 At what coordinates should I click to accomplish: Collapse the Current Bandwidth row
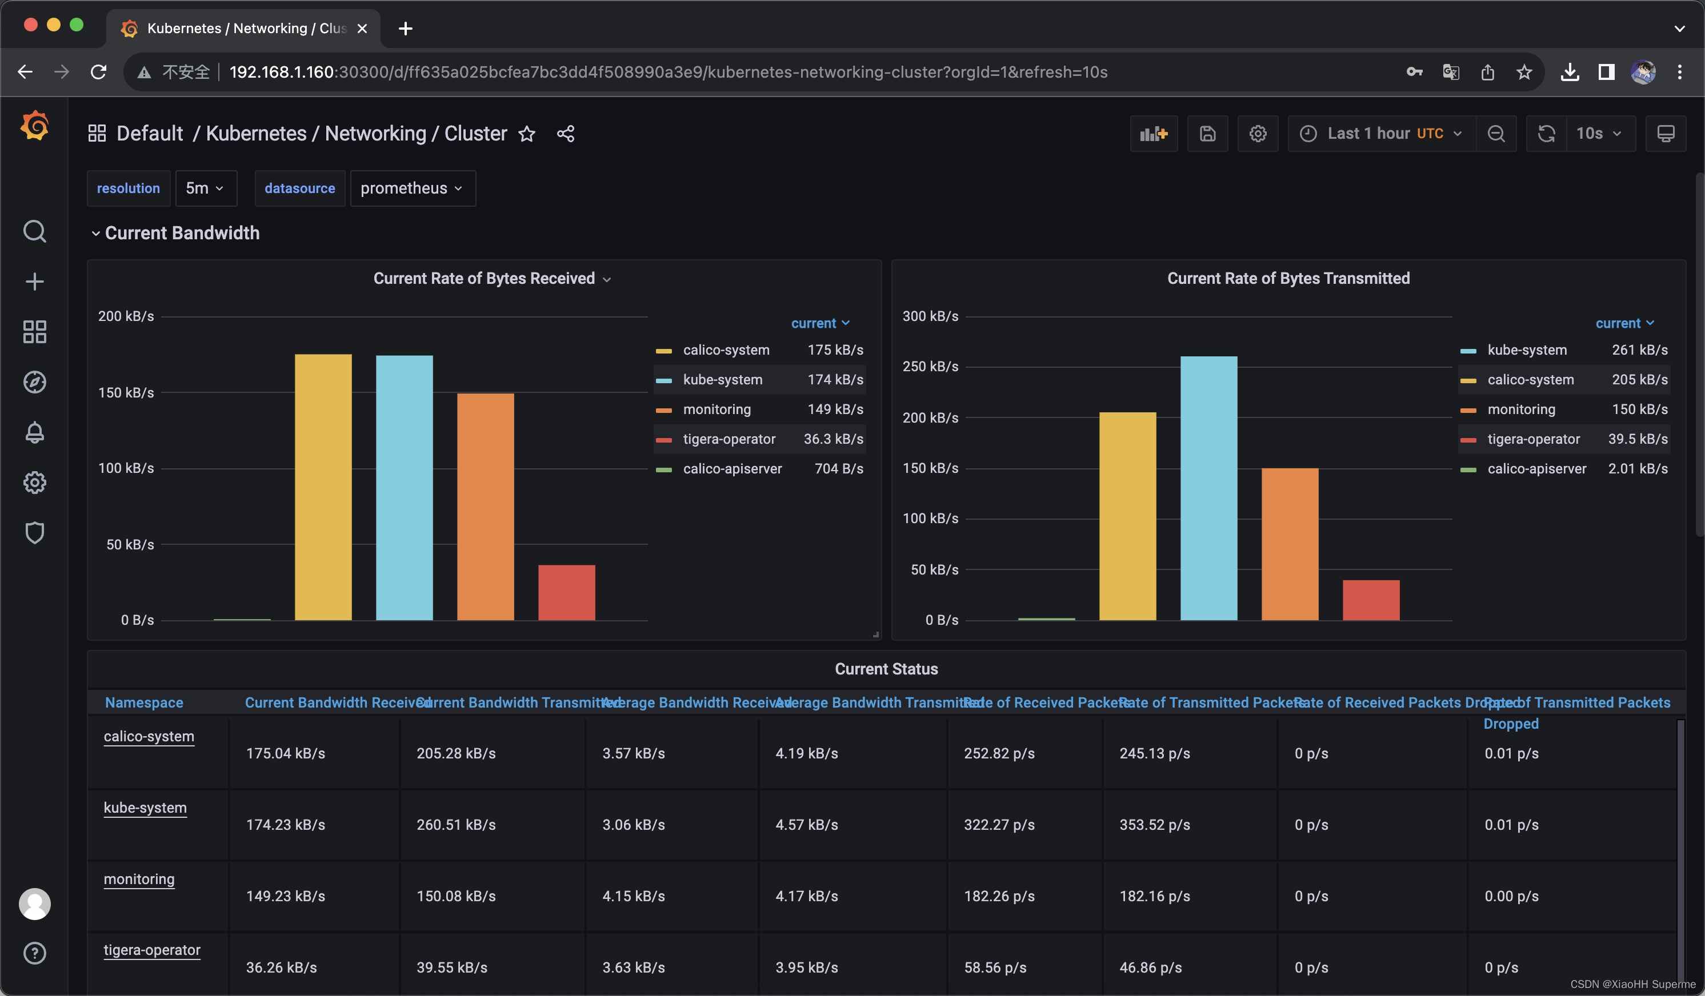pyautogui.click(x=175, y=232)
